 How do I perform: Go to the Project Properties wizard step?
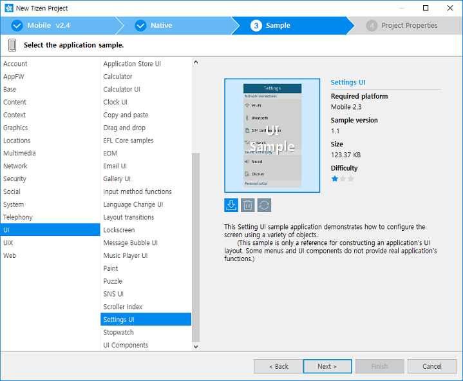409,26
